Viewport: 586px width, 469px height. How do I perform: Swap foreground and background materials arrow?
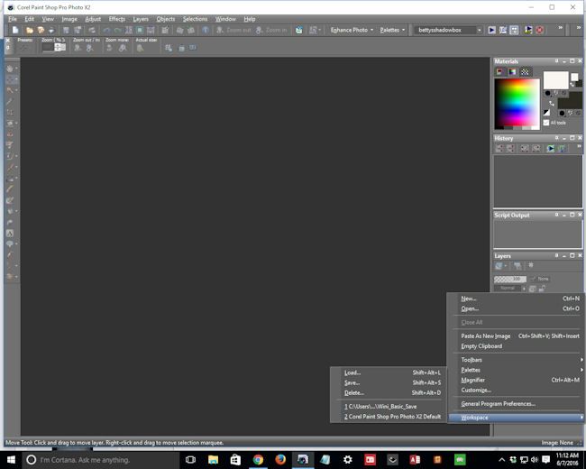pyautogui.click(x=551, y=103)
